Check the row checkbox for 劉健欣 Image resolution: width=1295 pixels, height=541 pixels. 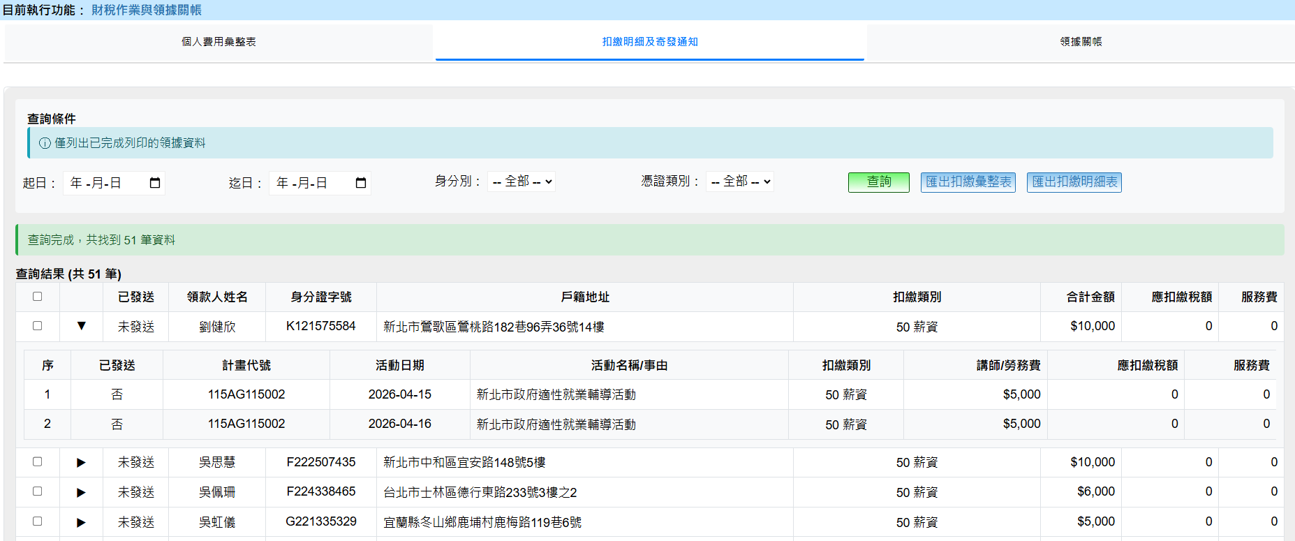pyautogui.click(x=38, y=326)
